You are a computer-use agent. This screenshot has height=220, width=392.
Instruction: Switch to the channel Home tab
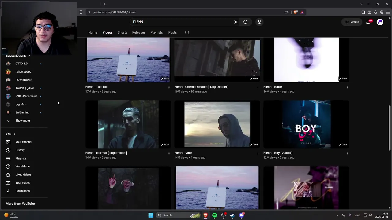93,32
